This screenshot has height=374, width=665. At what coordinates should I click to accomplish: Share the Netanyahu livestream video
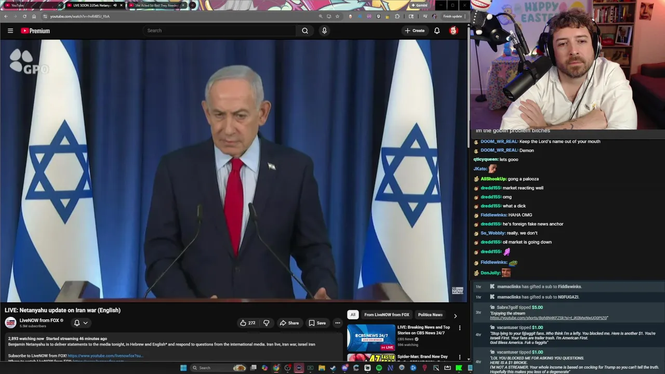(289, 323)
